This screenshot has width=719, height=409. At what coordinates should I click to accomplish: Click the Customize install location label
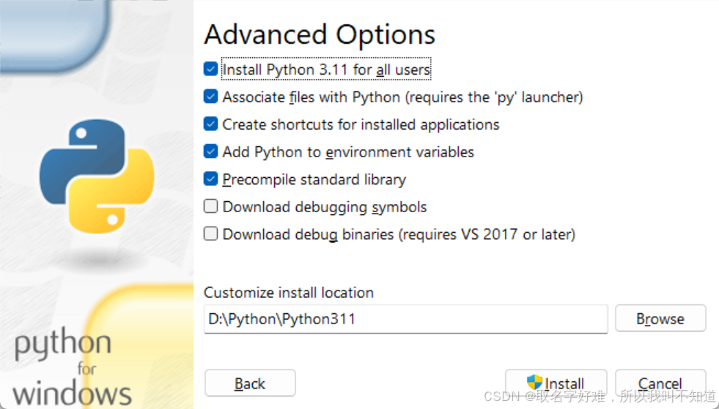(289, 292)
